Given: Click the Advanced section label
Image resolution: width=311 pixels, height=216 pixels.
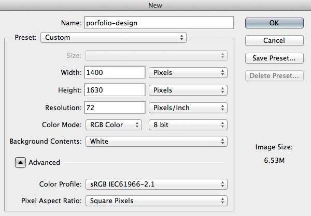Looking at the screenshot, I should pos(44,162).
